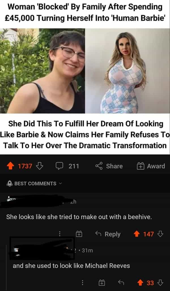Open the Michael Reeves comment's three-dot menu
This screenshot has height=291, width=170.
82,283
